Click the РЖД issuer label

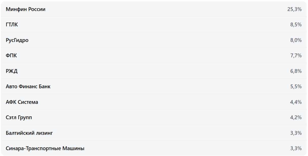point(12,71)
